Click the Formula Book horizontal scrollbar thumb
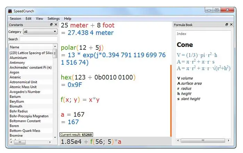The height and width of the screenshot is (153, 243). (203, 140)
